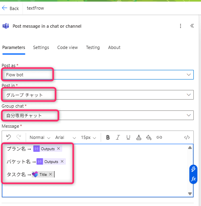201x206 pixels.
Task: Click the 自分専用チャット value
Action: [x=24, y=116]
